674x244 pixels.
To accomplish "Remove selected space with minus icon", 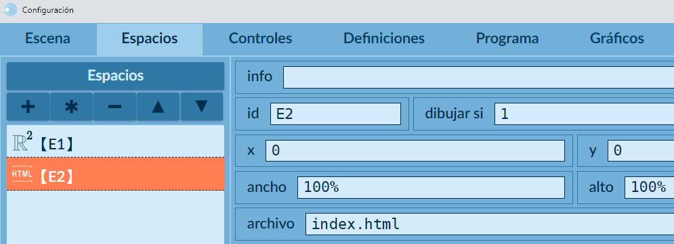I will [x=114, y=107].
